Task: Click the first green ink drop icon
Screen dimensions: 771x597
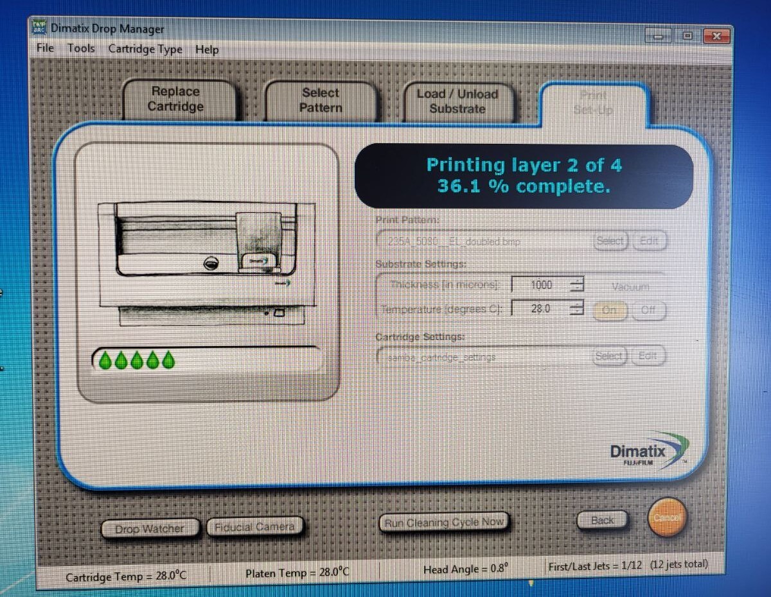Action: [x=105, y=359]
